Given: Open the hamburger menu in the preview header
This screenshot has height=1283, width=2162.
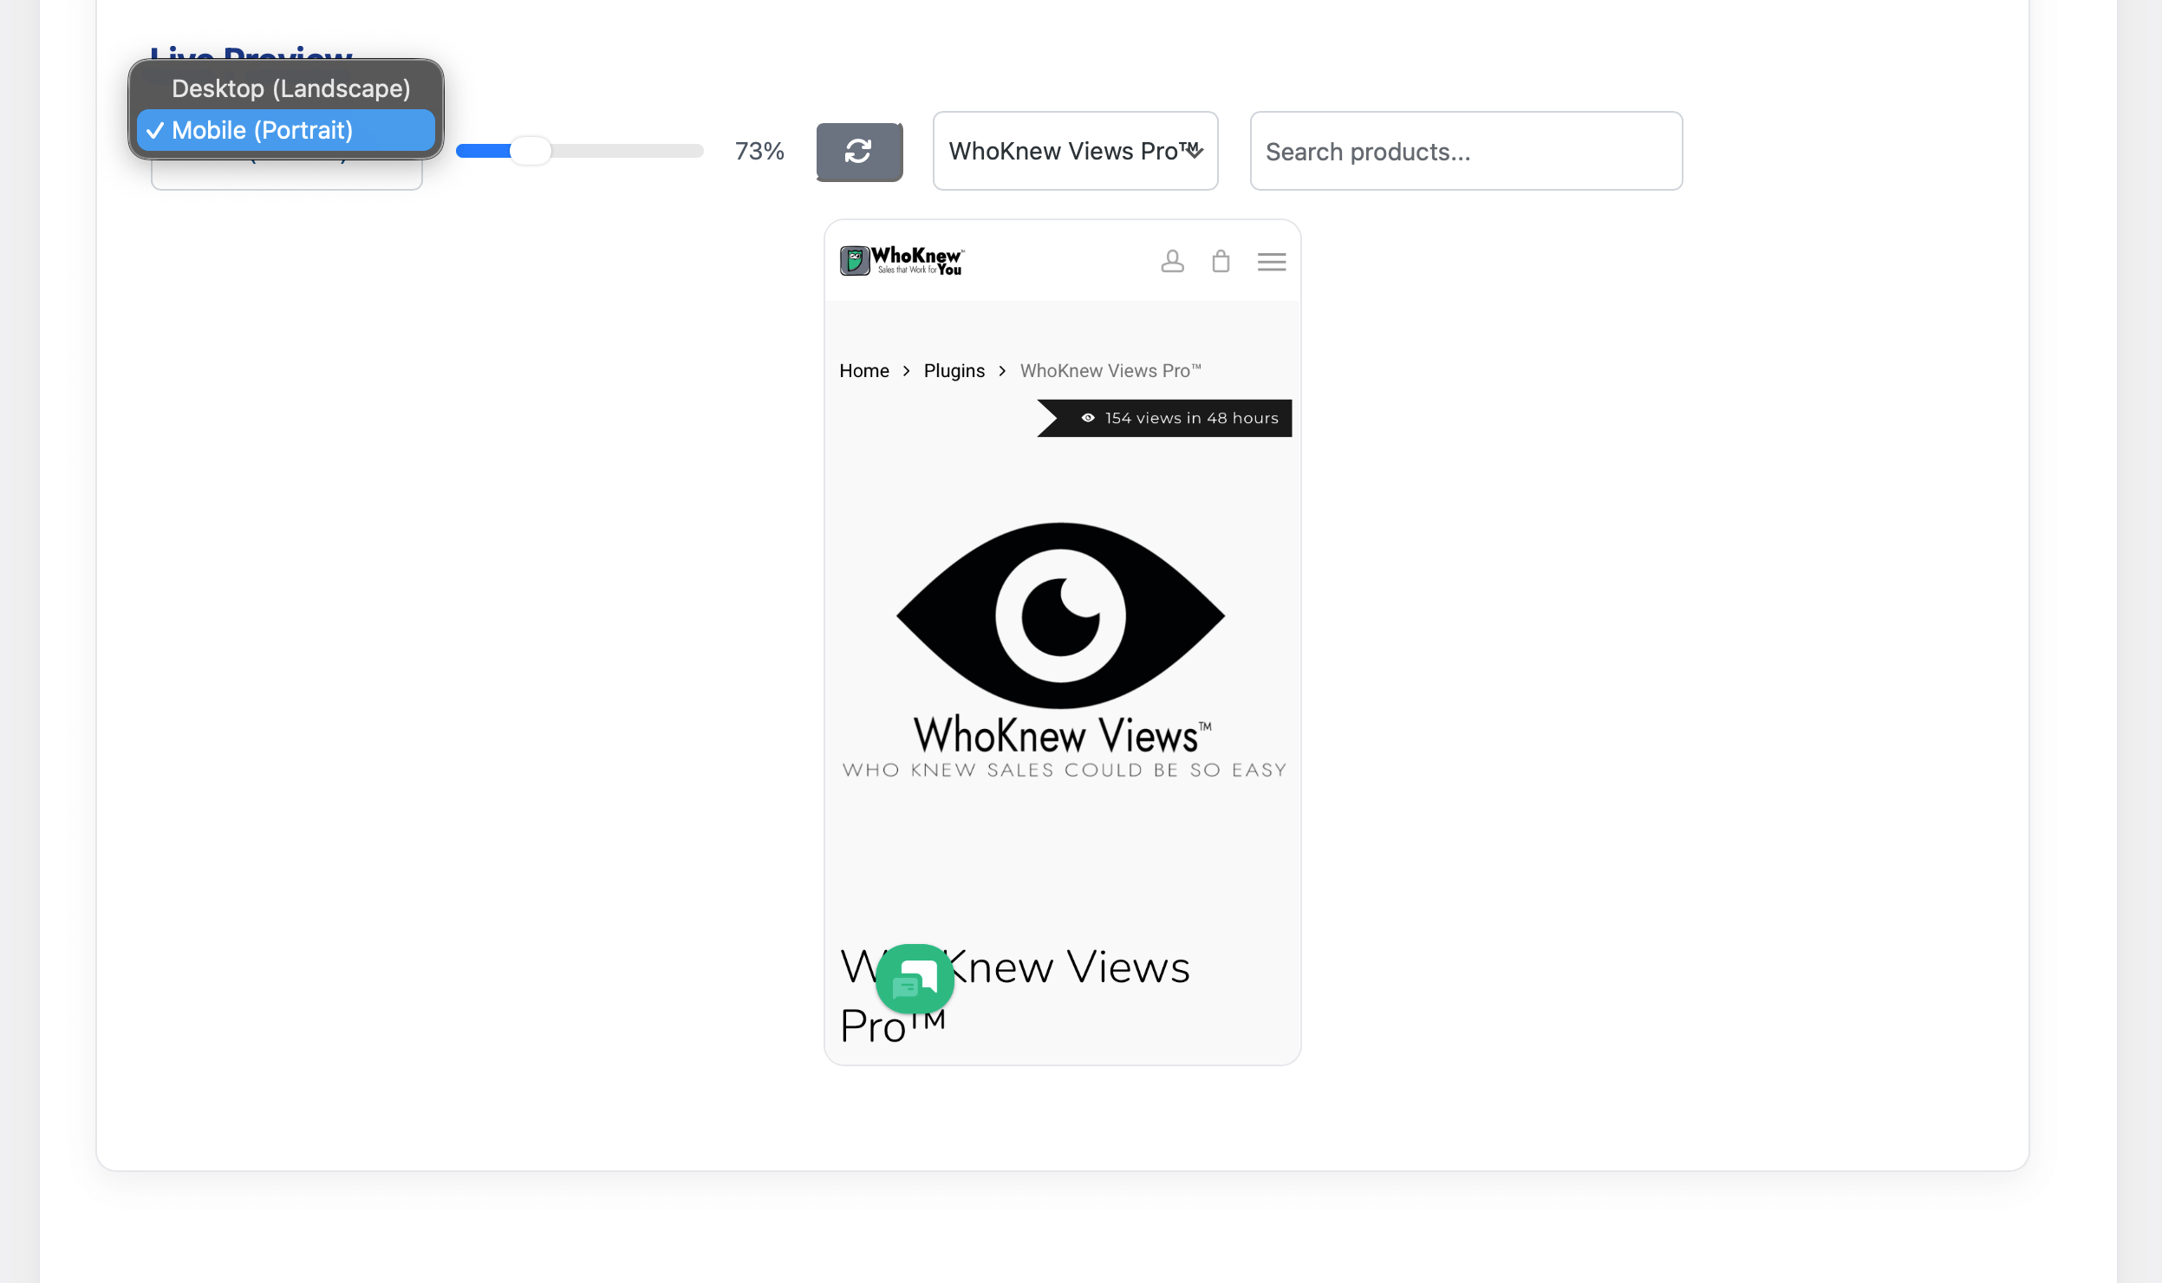Looking at the screenshot, I should pyautogui.click(x=1271, y=261).
